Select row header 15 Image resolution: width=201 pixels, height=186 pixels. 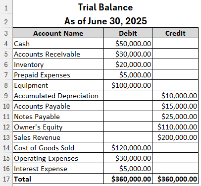6,158
